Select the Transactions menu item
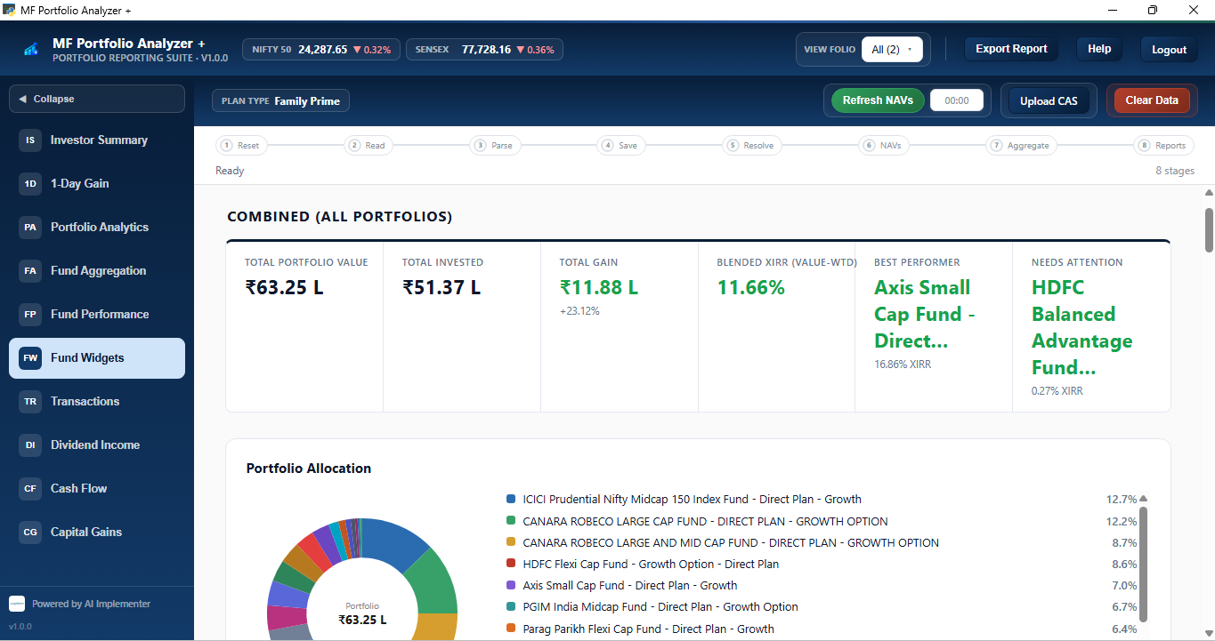Screen dimensions: 1215x641 [97, 402]
